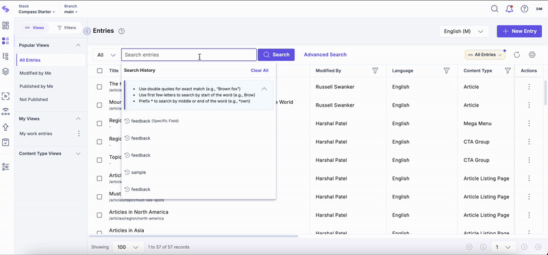Select the Modified by Me view

[36, 73]
